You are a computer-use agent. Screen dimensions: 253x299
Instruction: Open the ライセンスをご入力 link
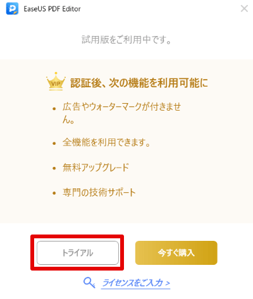click(135, 283)
